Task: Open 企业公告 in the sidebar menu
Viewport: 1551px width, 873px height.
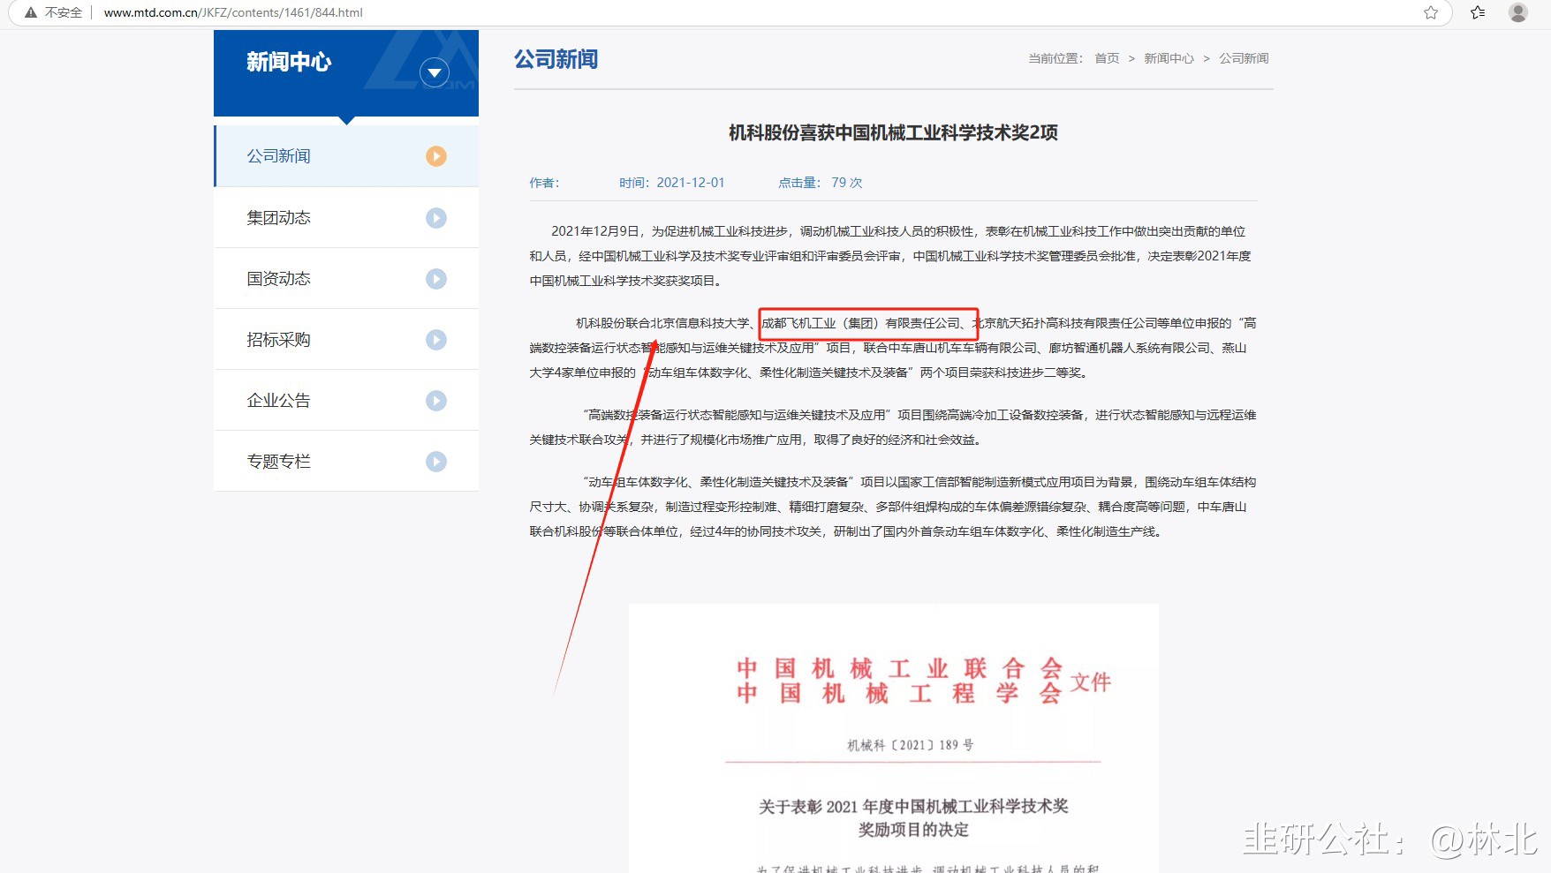Action: (x=346, y=400)
